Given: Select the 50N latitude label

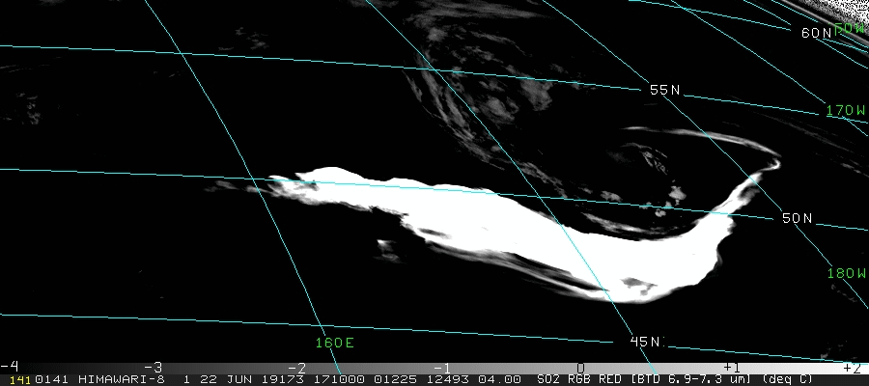Looking at the screenshot, I should tap(797, 219).
